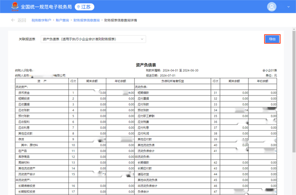This screenshot has height=195, width=296.
Task: Open the user avatar profile icon
Action: click(x=272, y=7)
